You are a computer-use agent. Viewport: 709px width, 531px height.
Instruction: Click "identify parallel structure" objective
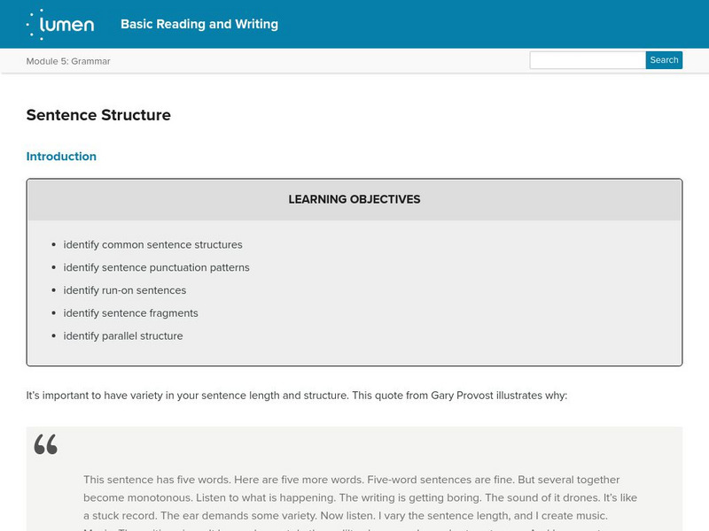(123, 336)
